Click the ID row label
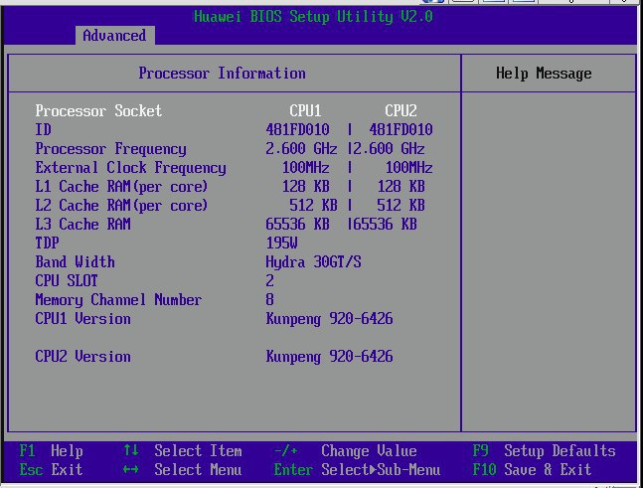 44,129
